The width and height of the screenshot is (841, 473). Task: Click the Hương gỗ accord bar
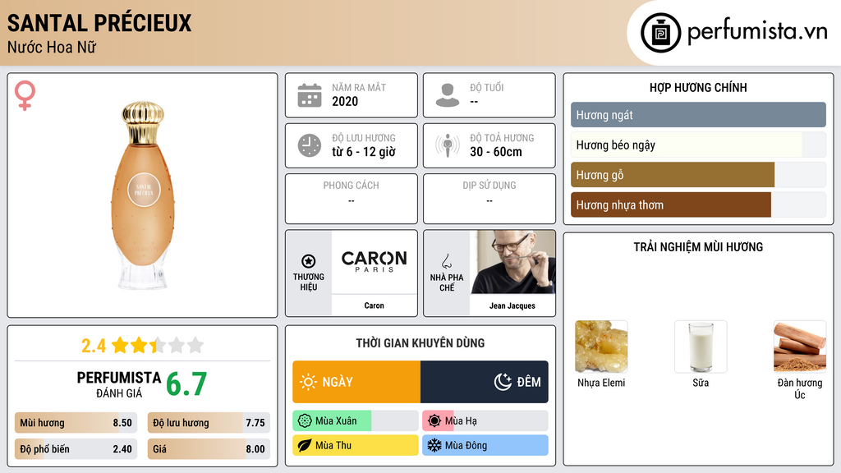tap(698, 175)
